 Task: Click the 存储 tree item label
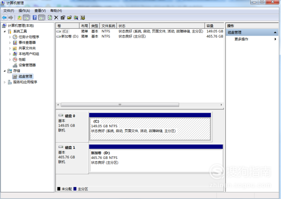tap(17, 71)
